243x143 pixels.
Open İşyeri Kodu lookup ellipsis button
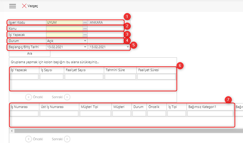(85, 22)
